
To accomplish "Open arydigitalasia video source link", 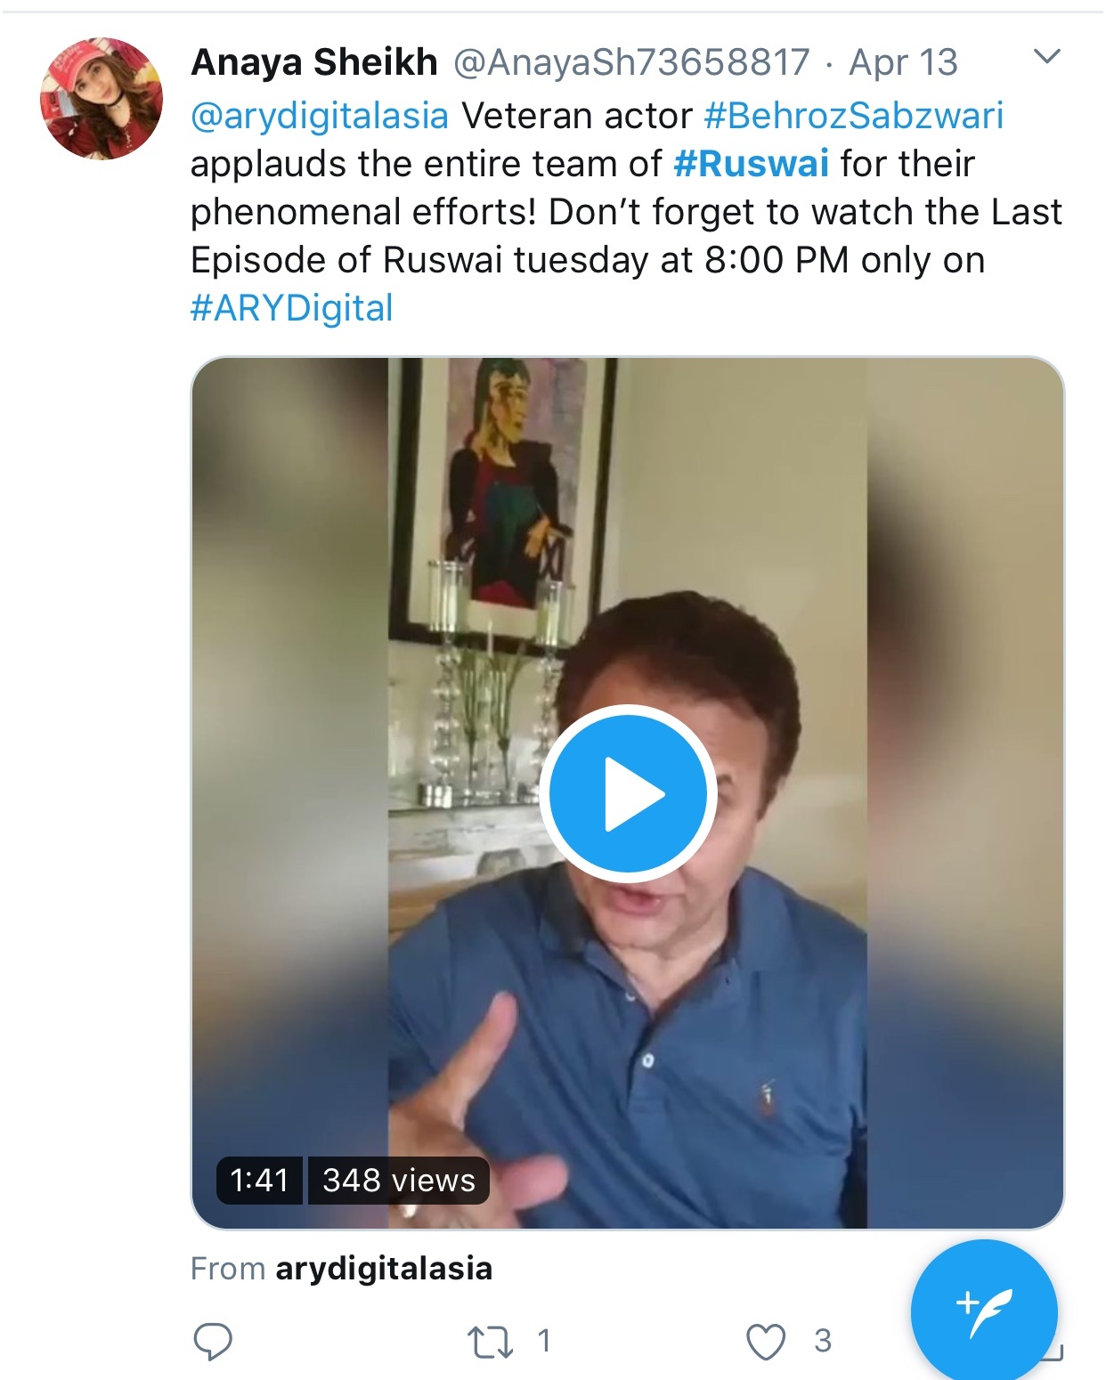I will point(384,1269).
